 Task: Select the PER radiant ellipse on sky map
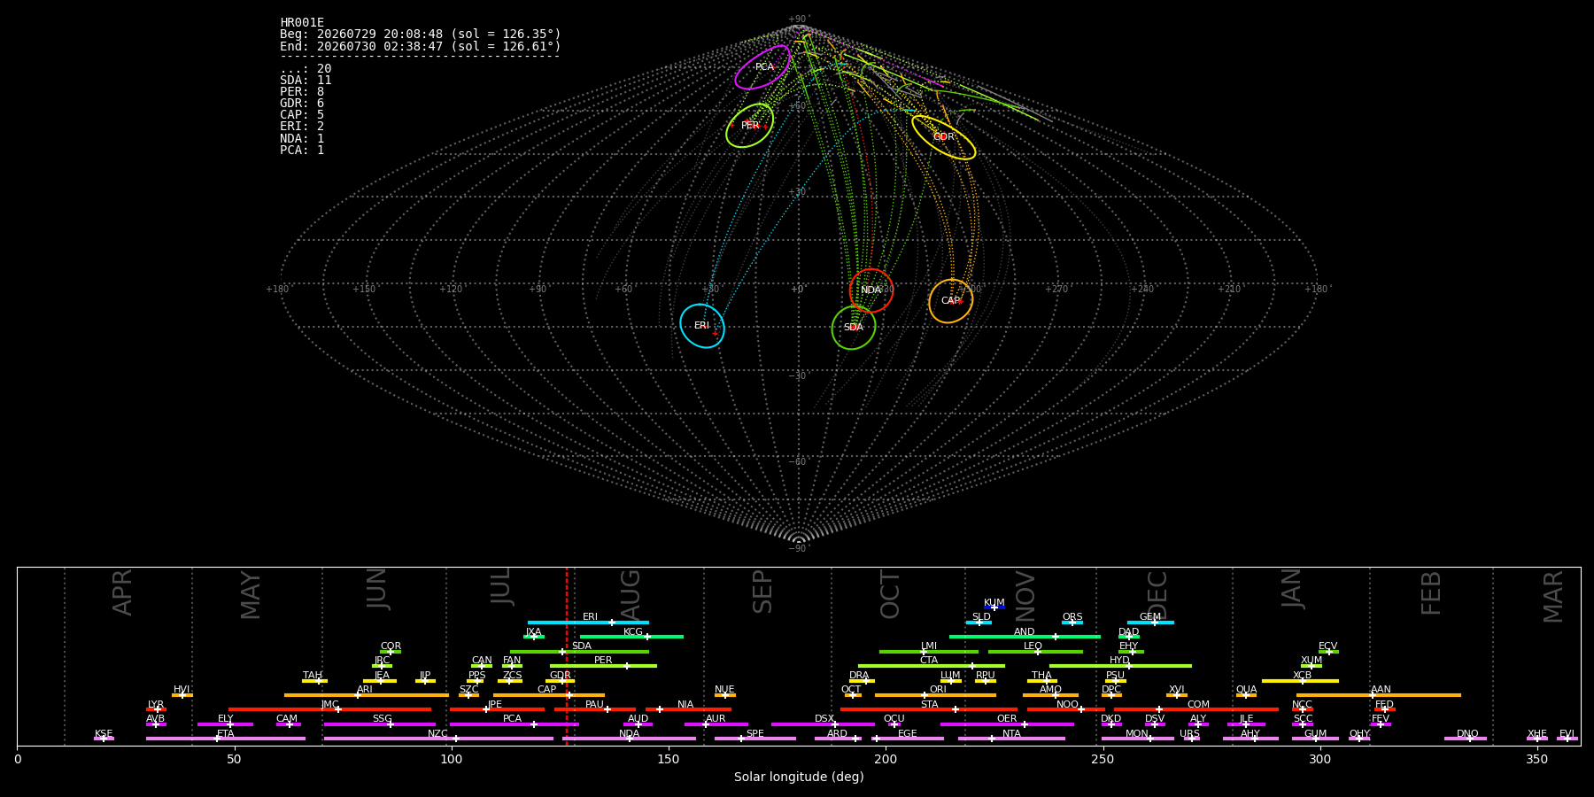750,126
